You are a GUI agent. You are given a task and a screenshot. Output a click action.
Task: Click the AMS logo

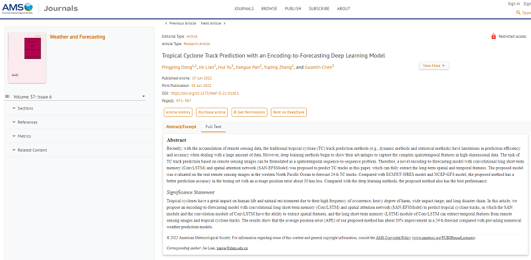(x=18, y=8)
